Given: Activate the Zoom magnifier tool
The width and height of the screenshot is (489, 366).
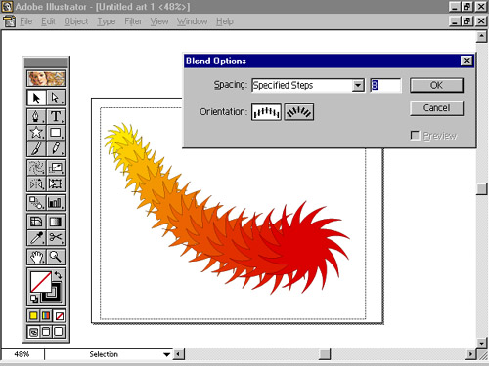Looking at the screenshot, I should tap(56, 257).
